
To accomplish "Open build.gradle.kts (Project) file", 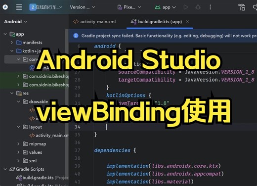I will pos(43,178).
